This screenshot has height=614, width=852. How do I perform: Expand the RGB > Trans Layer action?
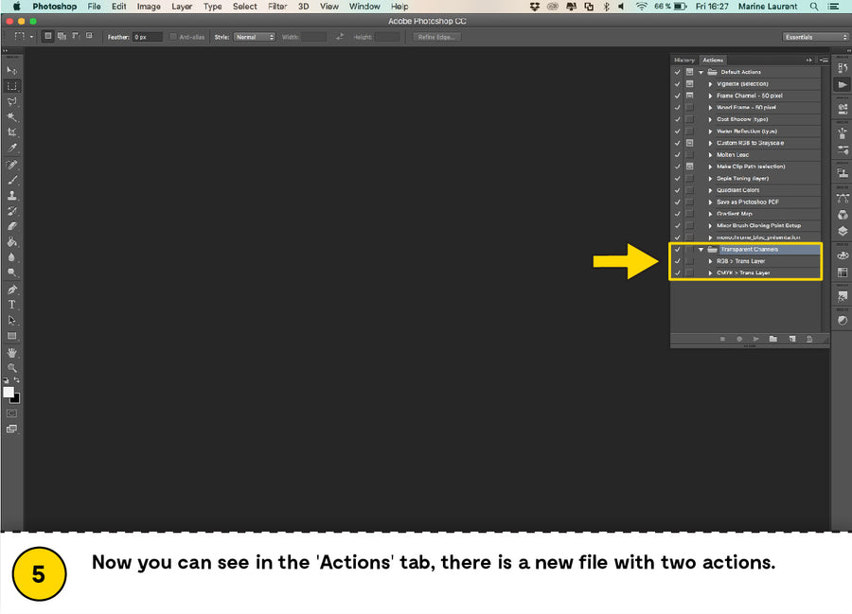(710, 261)
